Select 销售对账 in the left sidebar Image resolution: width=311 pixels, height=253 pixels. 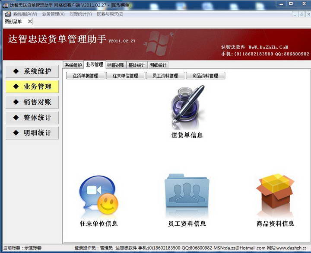32,102
